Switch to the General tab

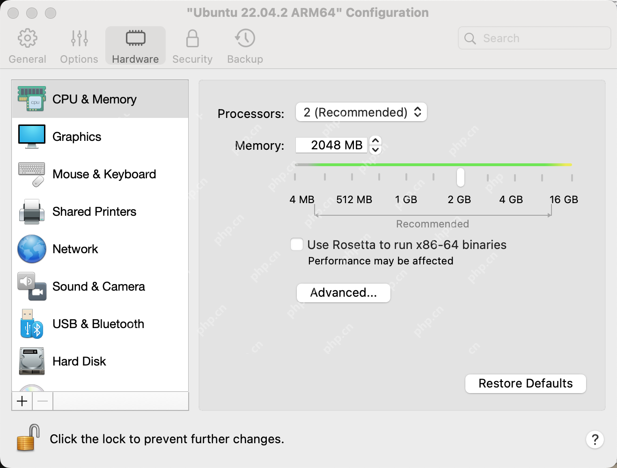[x=27, y=46]
